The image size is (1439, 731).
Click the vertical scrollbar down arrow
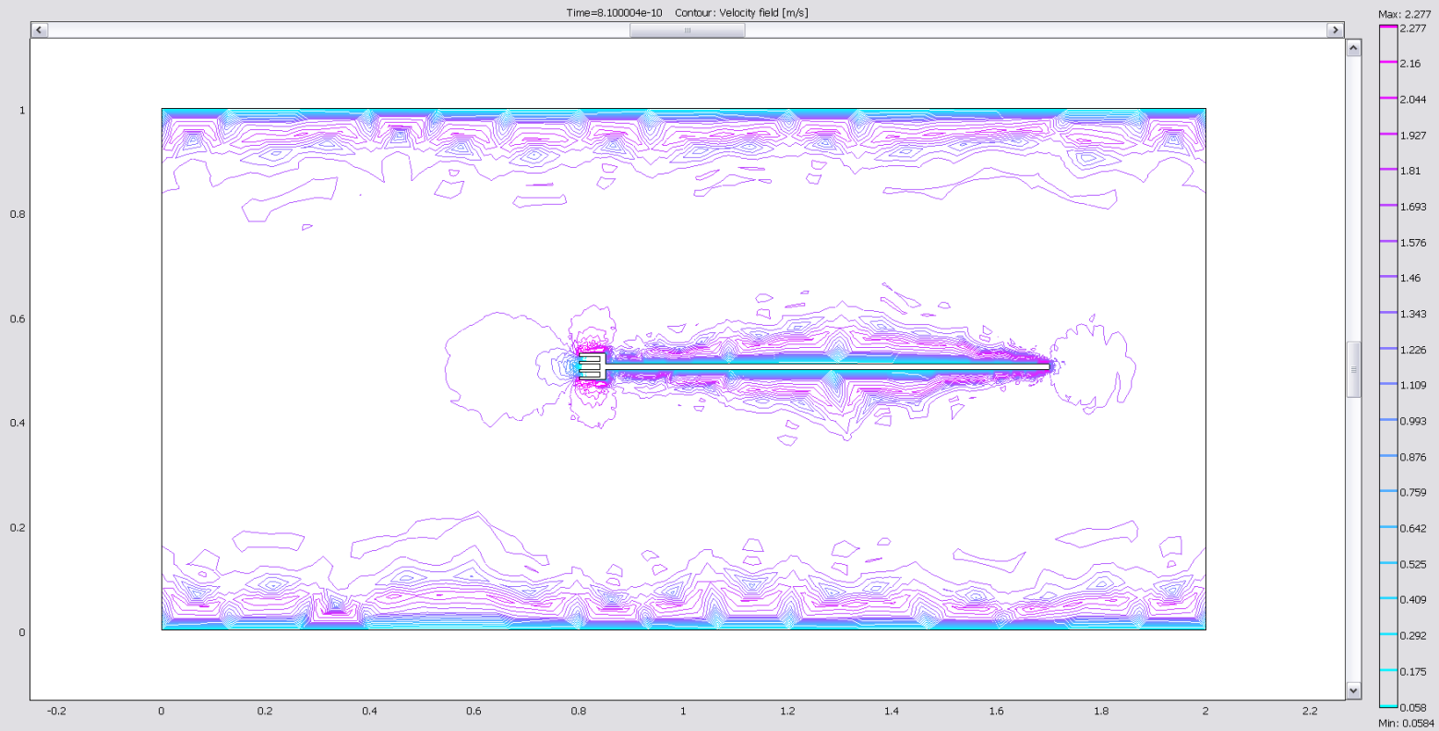point(1354,690)
